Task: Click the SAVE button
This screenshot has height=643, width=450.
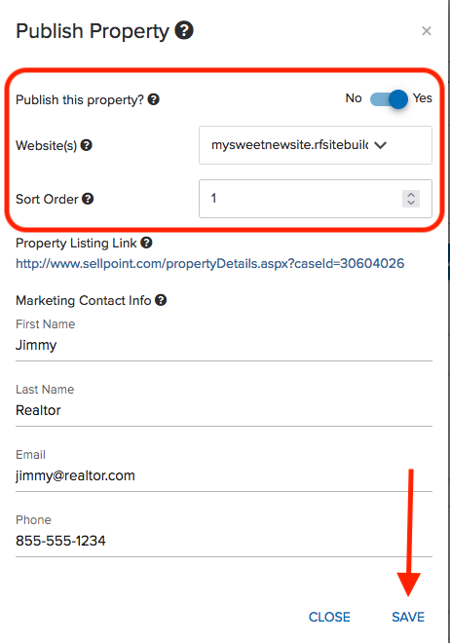Action: (x=408, y=617)
